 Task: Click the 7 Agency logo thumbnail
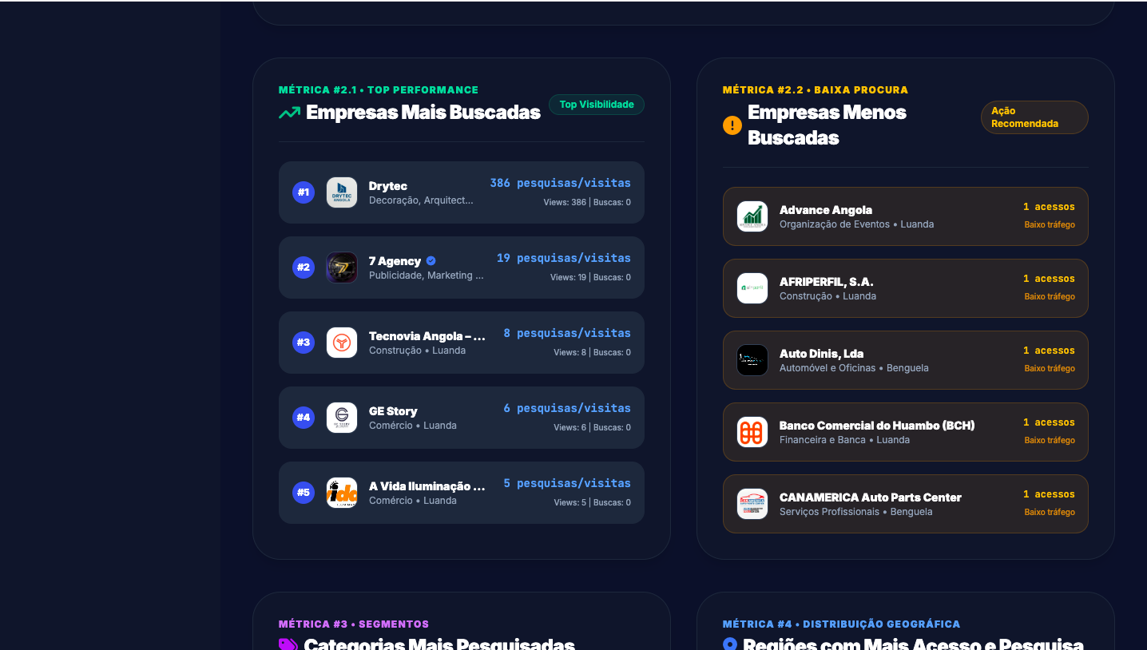point(342,268)
